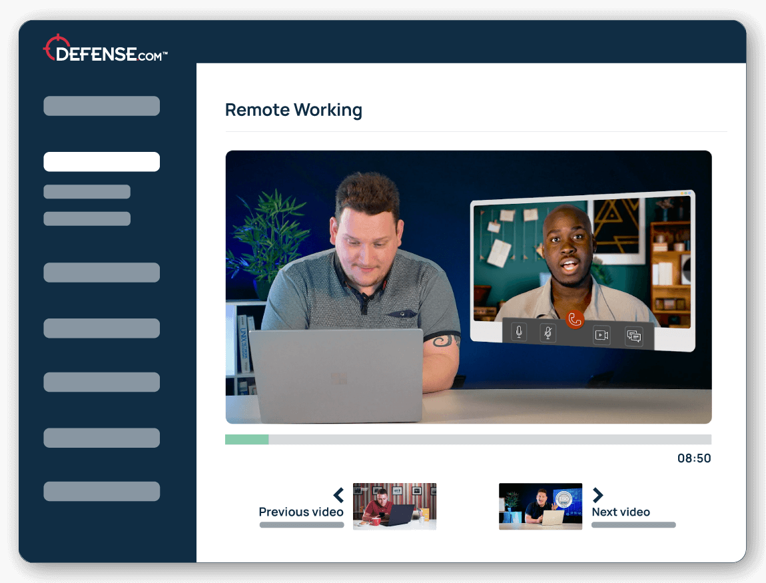
Task: Click the right chevron above Next video
Action: coord(598,495)
